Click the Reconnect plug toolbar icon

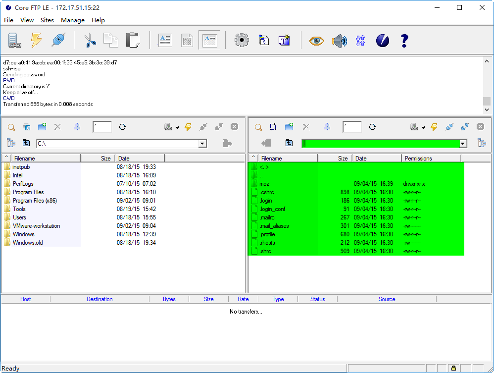click(x=58, y=40)
